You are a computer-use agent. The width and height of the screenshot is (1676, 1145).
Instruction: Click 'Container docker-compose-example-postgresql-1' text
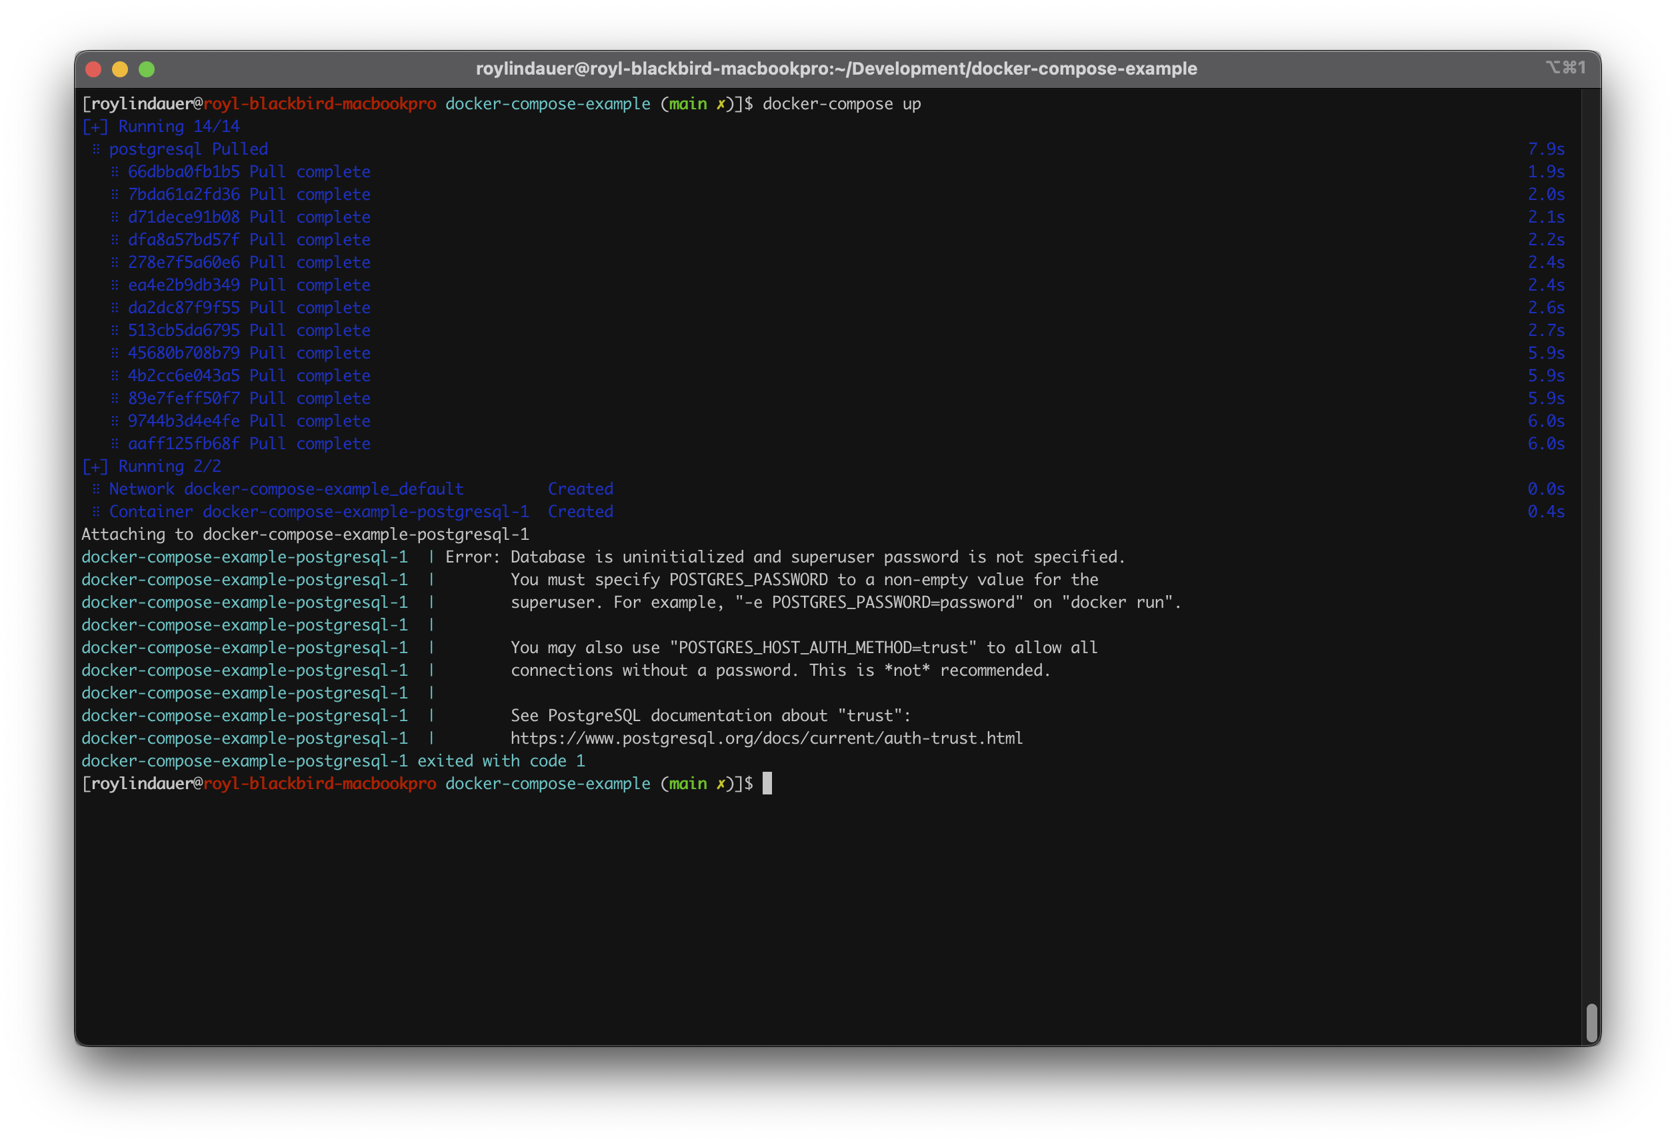point(319,512)
